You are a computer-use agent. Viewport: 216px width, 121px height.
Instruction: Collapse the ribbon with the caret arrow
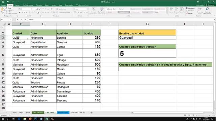[x=214, y=16]
